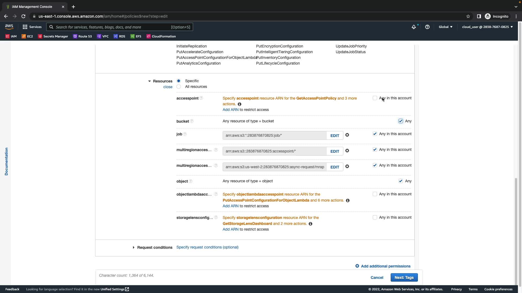The image size is (522, 293).
Task: Click the bookmark star in the address bar
Action: click(468, 16)
